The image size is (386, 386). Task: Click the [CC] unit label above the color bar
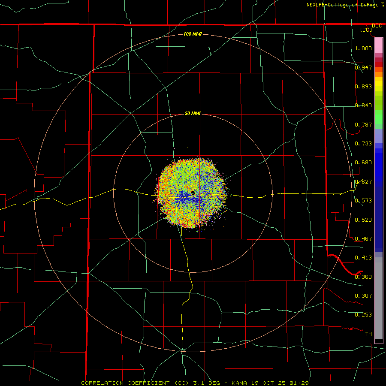click(x=366, y=30)
